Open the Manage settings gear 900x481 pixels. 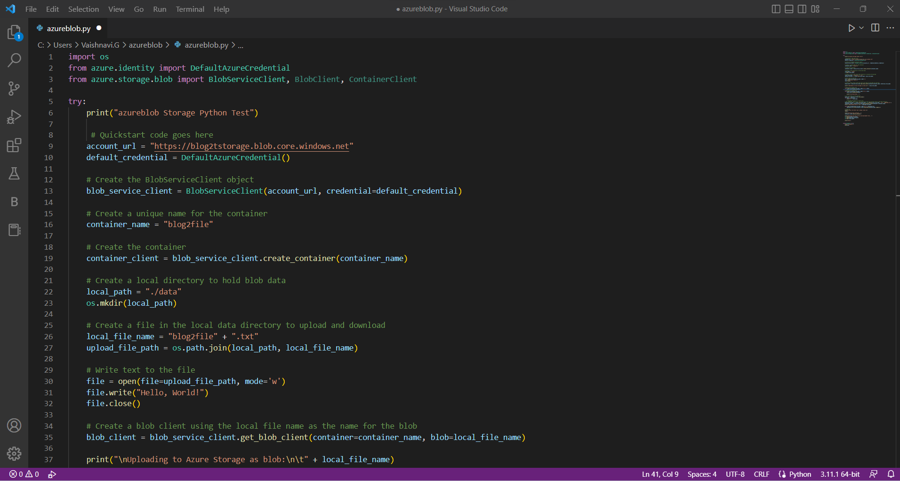point(15,454)
